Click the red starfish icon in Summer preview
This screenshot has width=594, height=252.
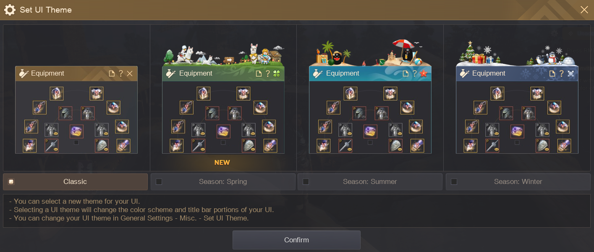click(x=424, y=73)
